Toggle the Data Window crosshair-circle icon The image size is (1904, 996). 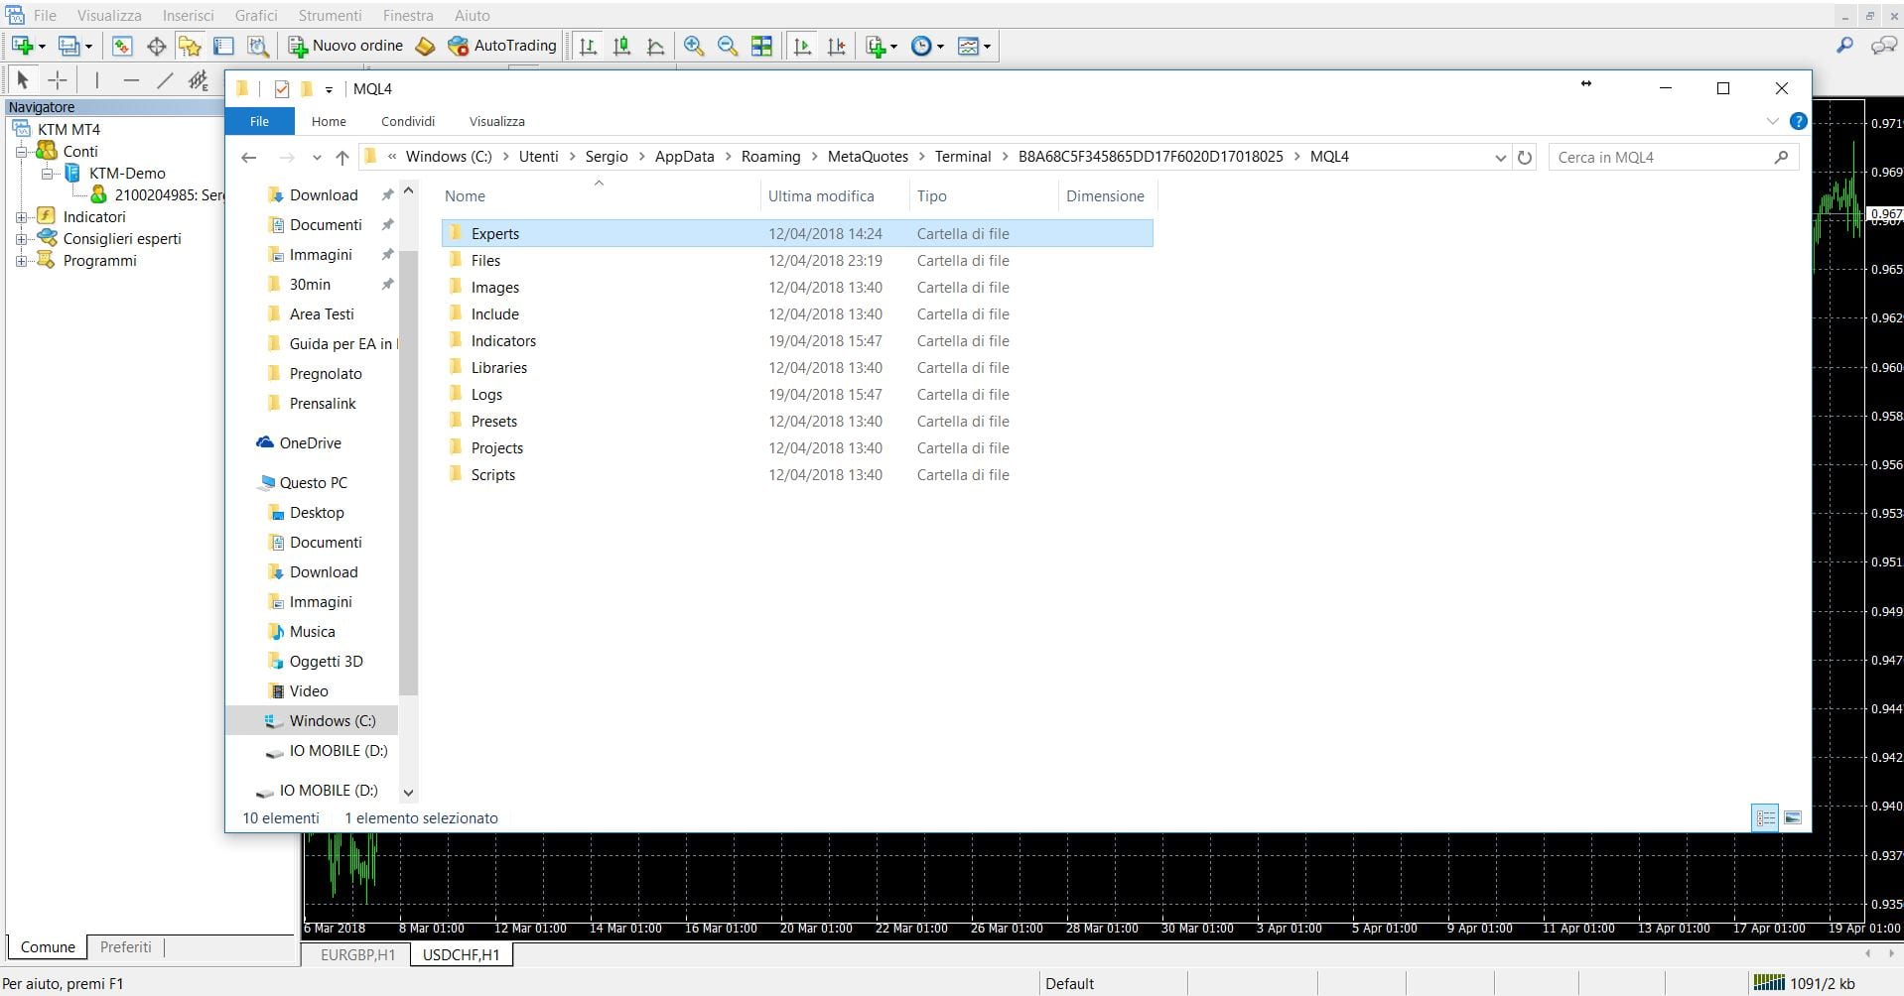(156, 46)
